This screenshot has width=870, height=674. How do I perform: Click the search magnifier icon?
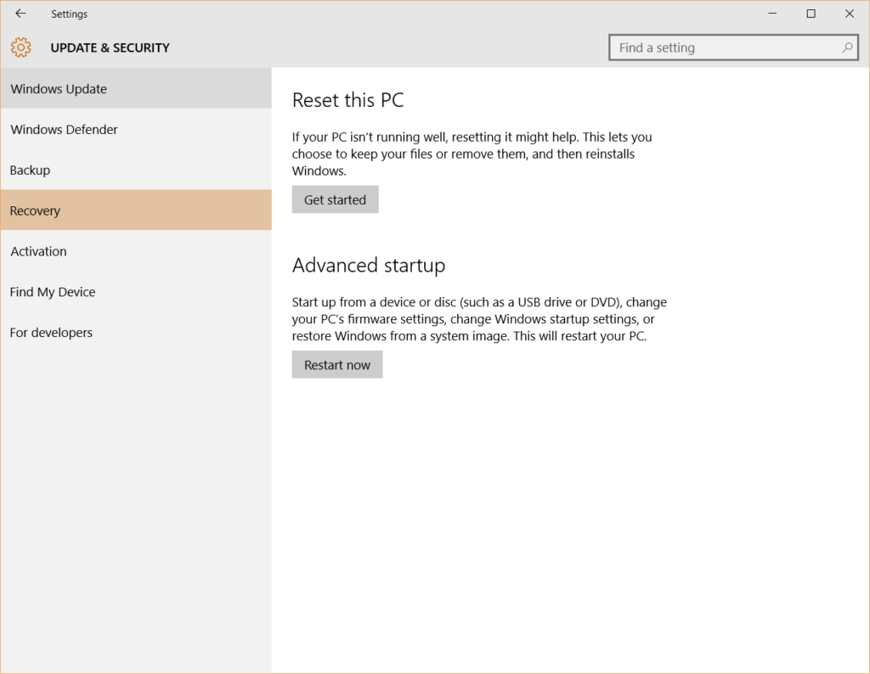tap(846, 48)
